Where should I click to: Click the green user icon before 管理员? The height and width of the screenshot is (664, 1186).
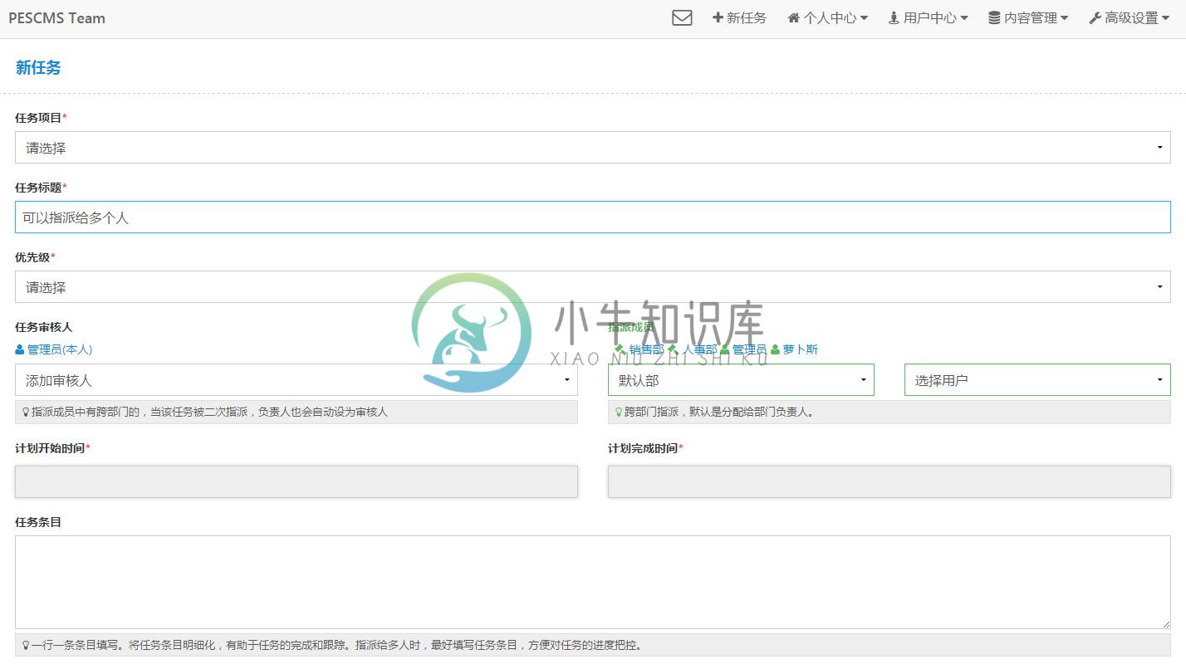pos(725,349)
